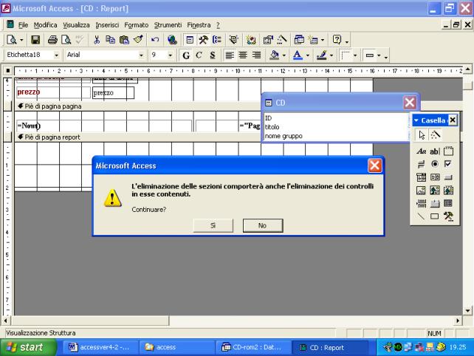Open the Strumenti menu
474x356 pixels.
168,25
